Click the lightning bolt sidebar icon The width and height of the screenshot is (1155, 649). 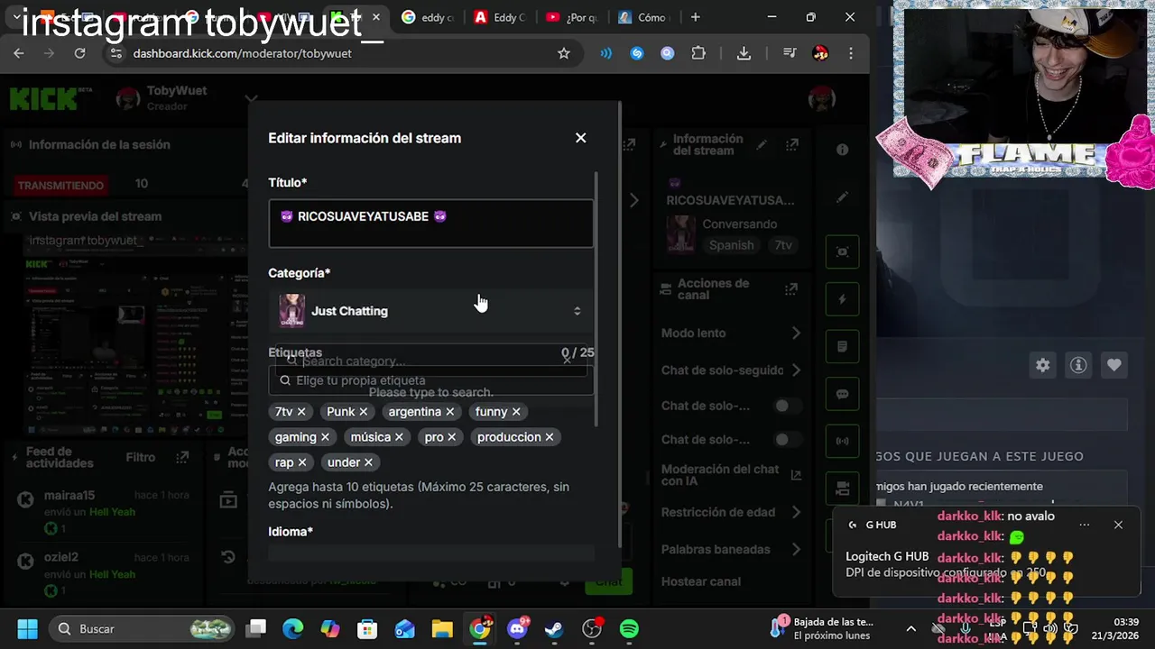pyautogui.click(x=842, y=299)
